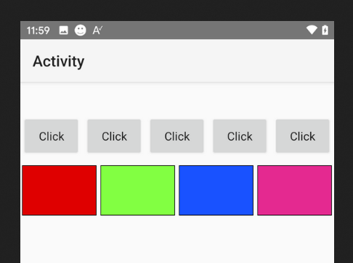Click the first Click button on the left
Viewport: 353px width, 263px height.
click(52, 136)
